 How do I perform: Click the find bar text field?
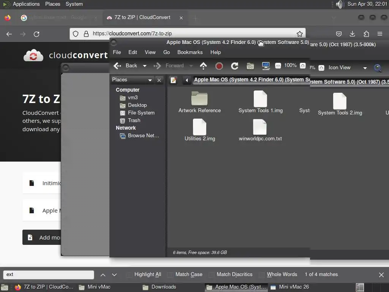(49, 275)
